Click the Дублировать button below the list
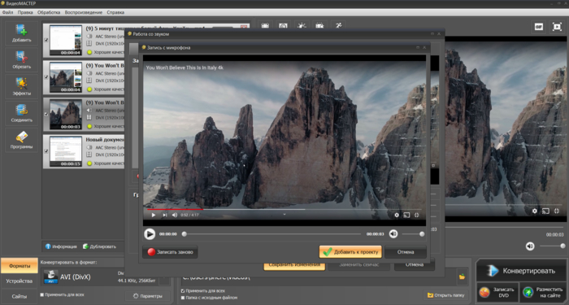Image resolution: width=569 pixels, height=305 pixels. coord(99,246)
